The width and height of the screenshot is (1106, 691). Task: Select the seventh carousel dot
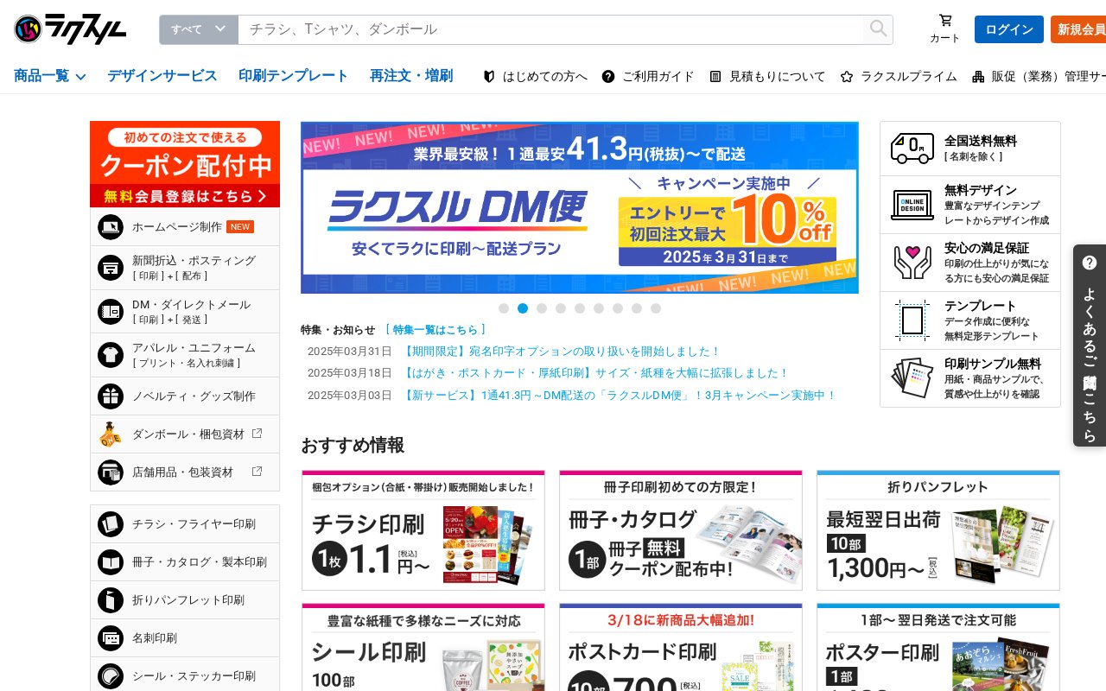click(618, 308)
